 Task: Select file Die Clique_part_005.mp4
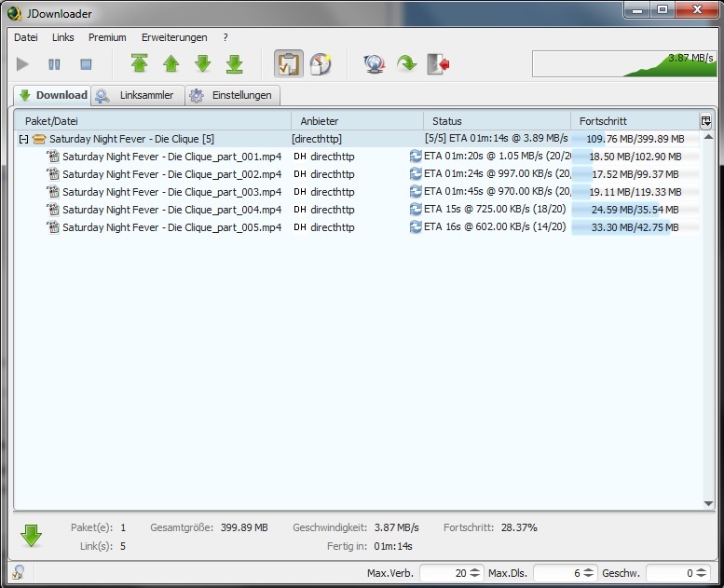[171, 227]
